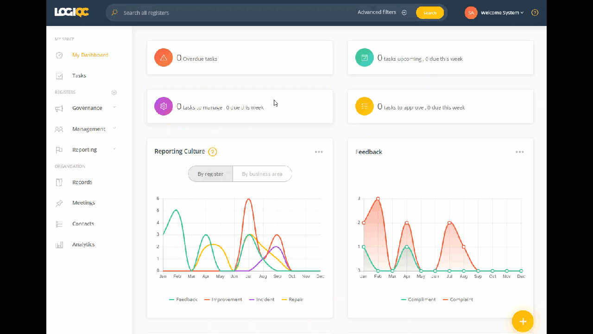The width and height of the screenshot is (593, 334).
Task: Open the Analytics chart icon
Action: [x=59, y=244]
